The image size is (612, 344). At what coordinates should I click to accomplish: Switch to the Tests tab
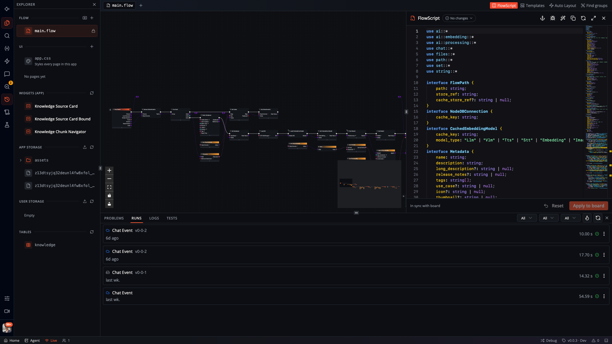[x=172, y=218]
